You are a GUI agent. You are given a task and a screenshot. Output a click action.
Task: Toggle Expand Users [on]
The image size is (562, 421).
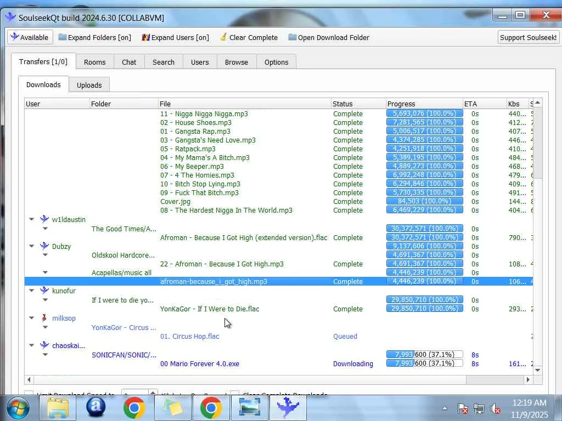point(175,37)
